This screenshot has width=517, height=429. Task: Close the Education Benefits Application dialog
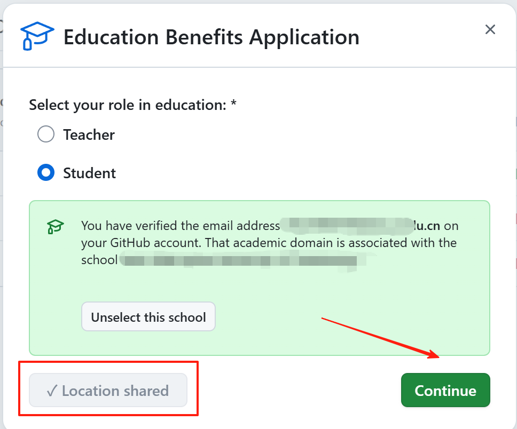tap(490, 29)
